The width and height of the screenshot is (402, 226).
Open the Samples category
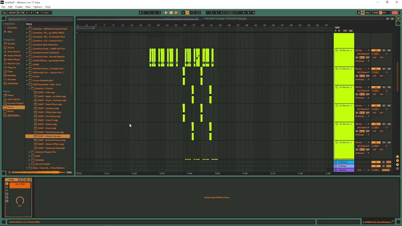tap(12, 75)
